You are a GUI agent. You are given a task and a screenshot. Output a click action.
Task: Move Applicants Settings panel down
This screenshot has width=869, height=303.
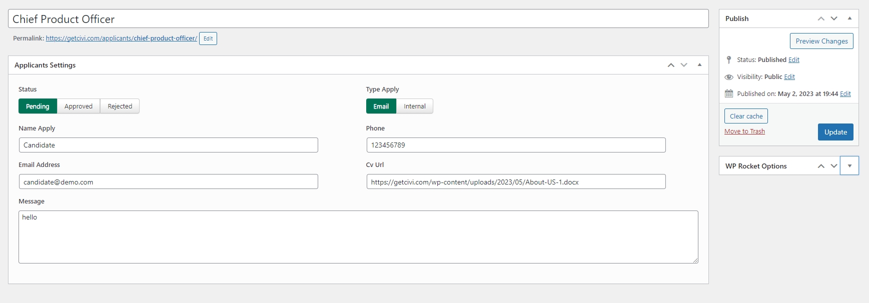pos(684,65)
